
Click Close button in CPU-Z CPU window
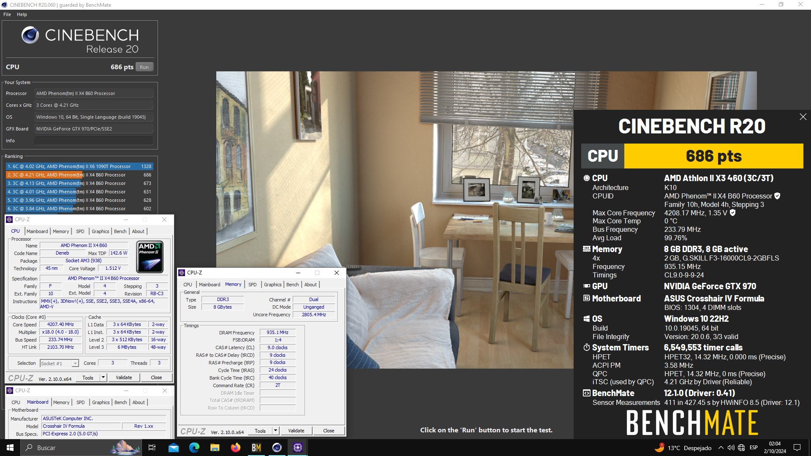click(156, 377)
